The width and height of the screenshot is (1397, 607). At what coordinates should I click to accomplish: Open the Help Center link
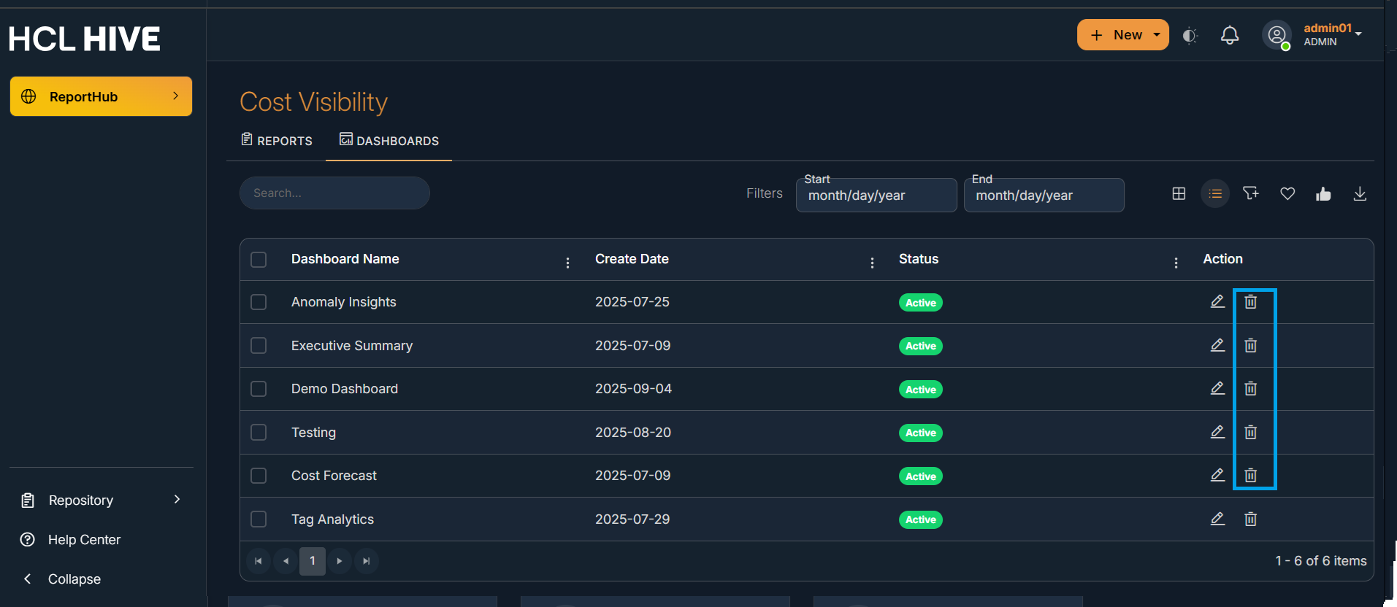84,540
